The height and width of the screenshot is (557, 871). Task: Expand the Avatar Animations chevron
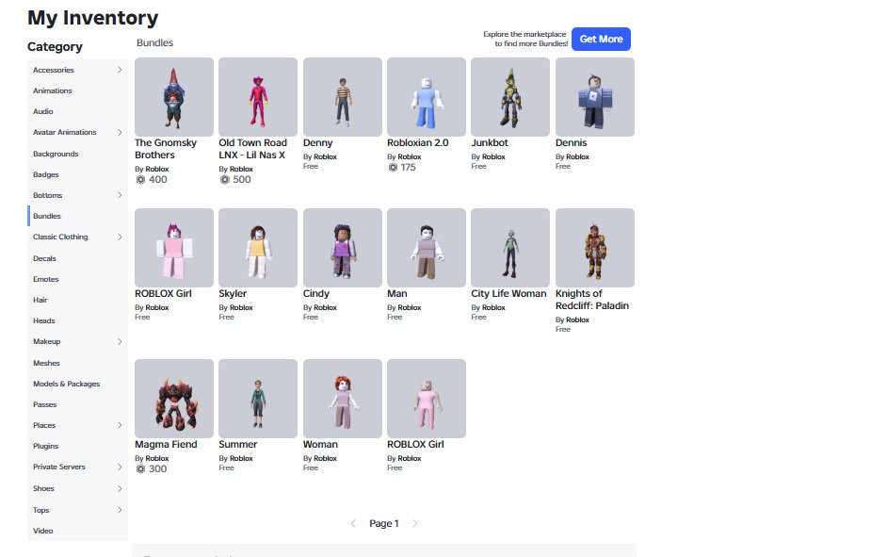(x=120, y=132)
